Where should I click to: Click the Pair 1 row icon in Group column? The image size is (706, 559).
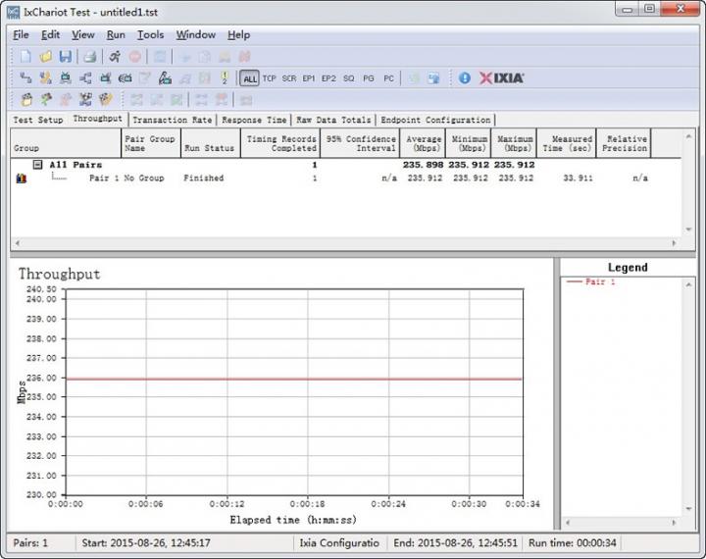tap(22, 178)
